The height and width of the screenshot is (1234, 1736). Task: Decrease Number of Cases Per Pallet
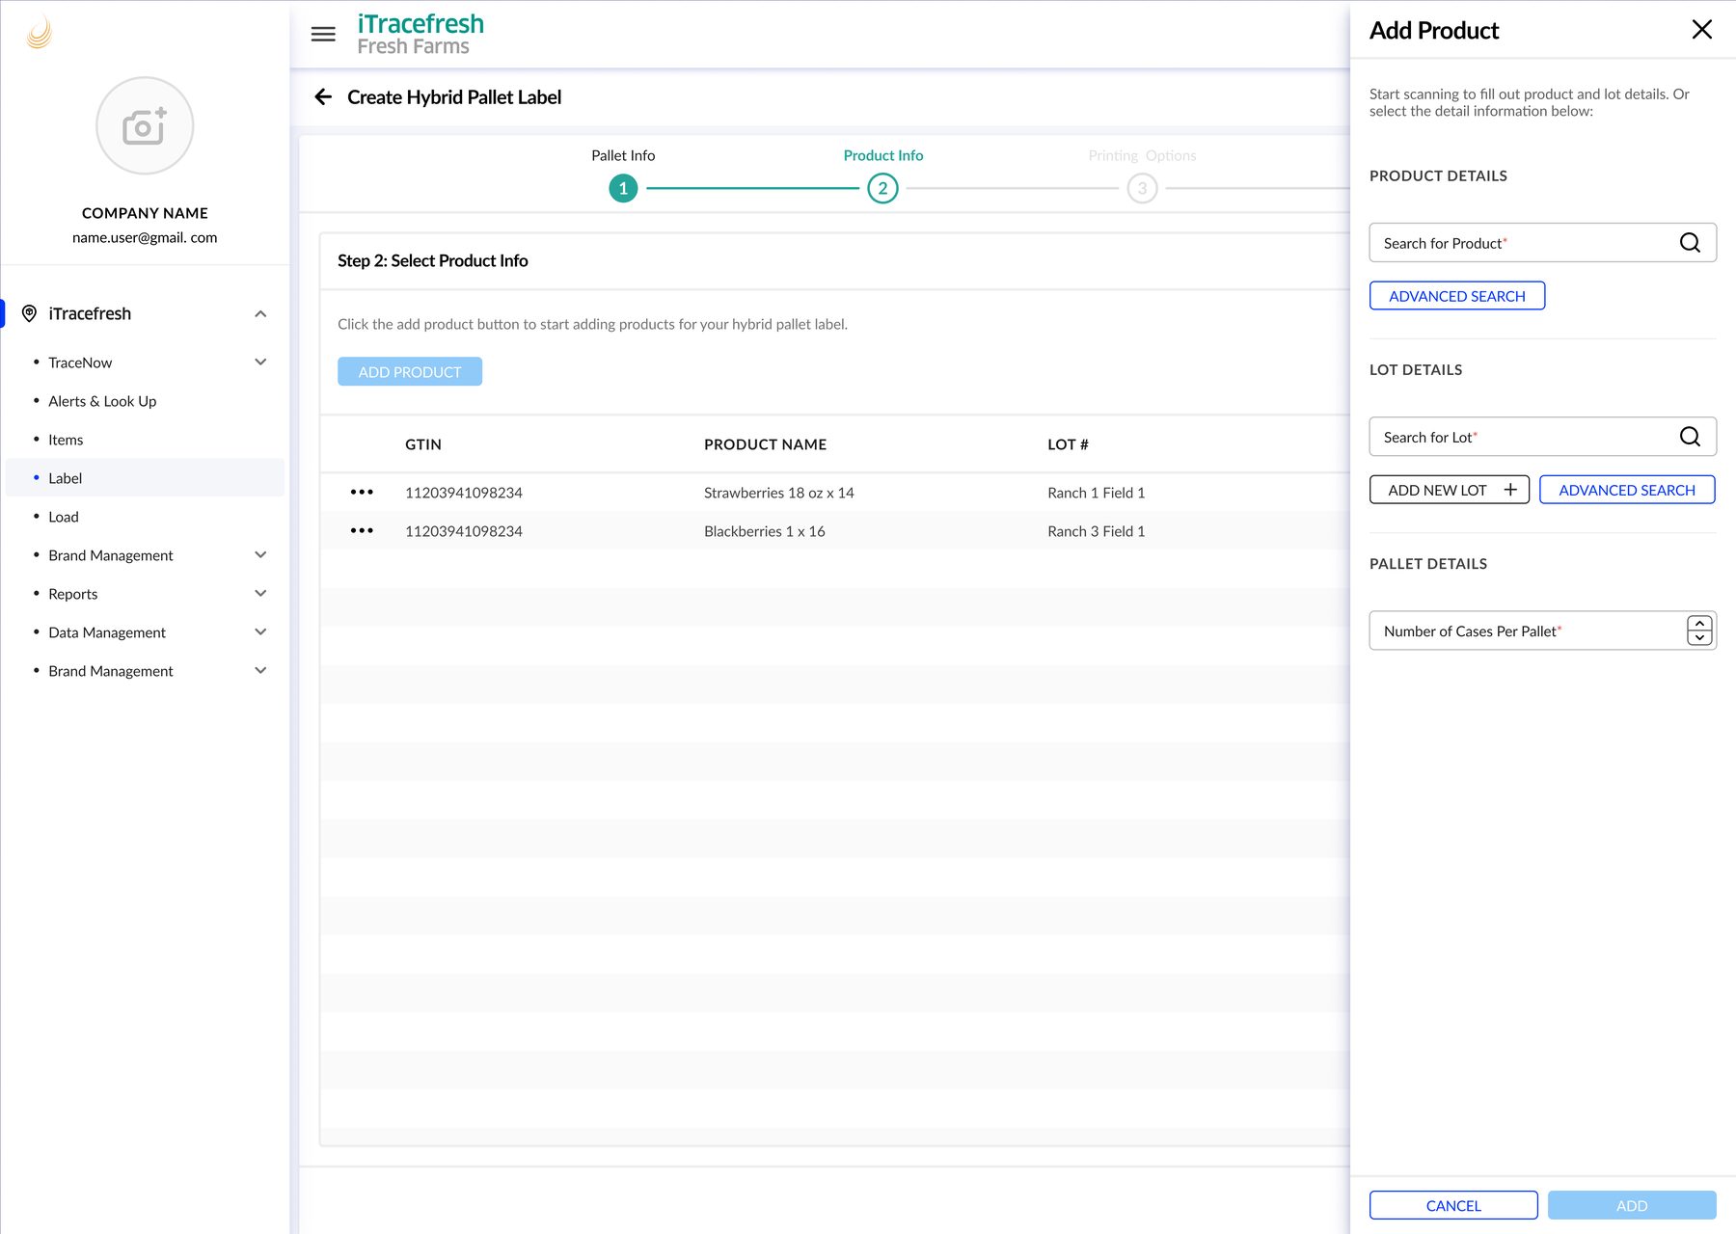[1699, 638]
